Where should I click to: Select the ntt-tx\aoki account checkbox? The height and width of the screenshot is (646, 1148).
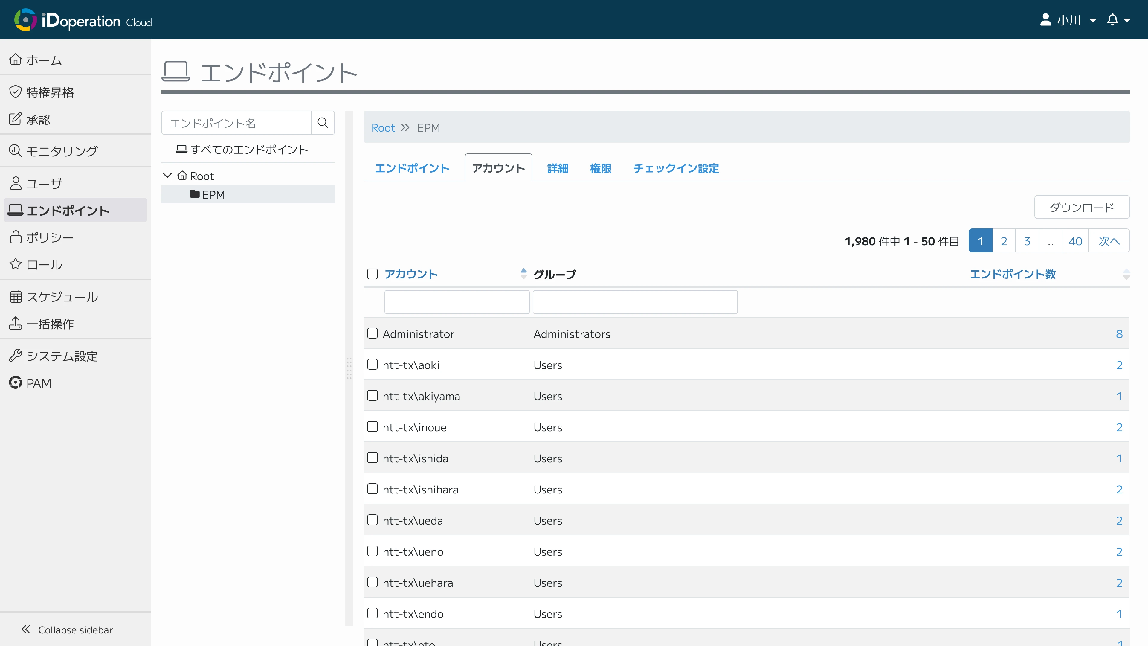(x=373, y=364)
